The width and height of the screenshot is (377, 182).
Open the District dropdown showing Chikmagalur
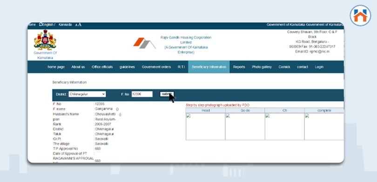tap(87, 94)
